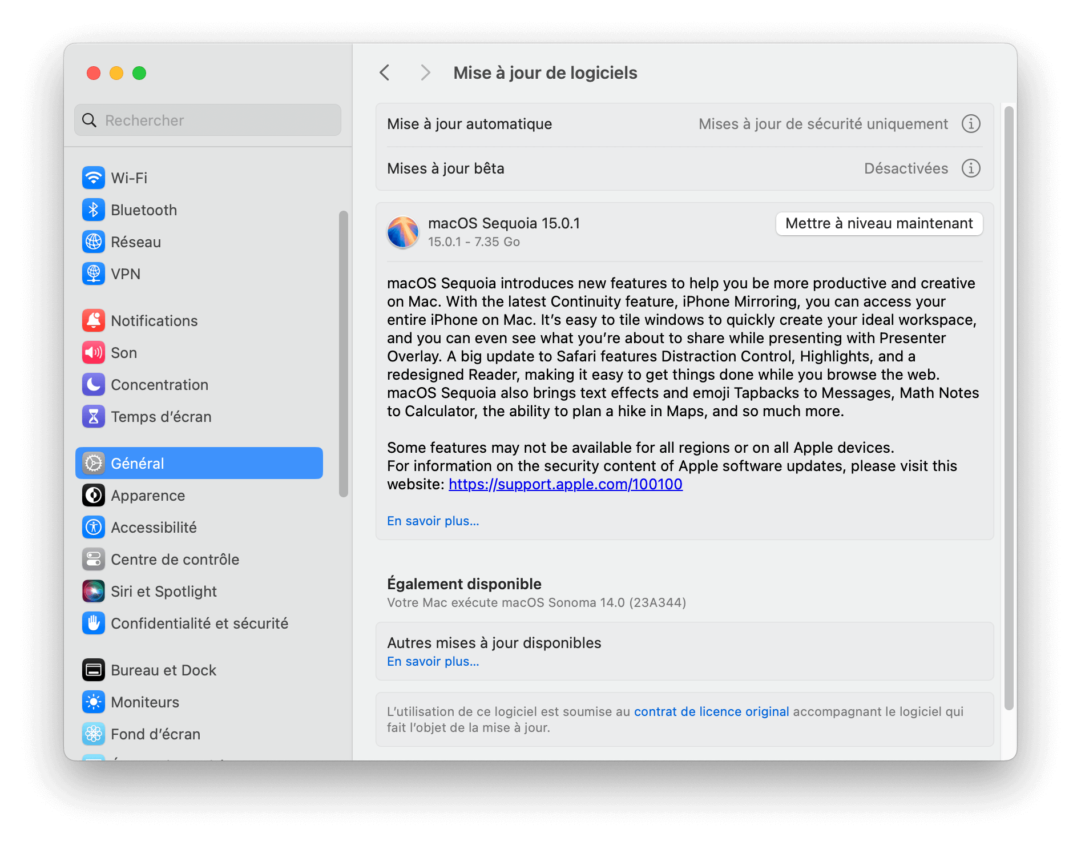1081x845 pixels.
Task: Select Fond d'écran flower icon
Action: click(x=94, y=734)
